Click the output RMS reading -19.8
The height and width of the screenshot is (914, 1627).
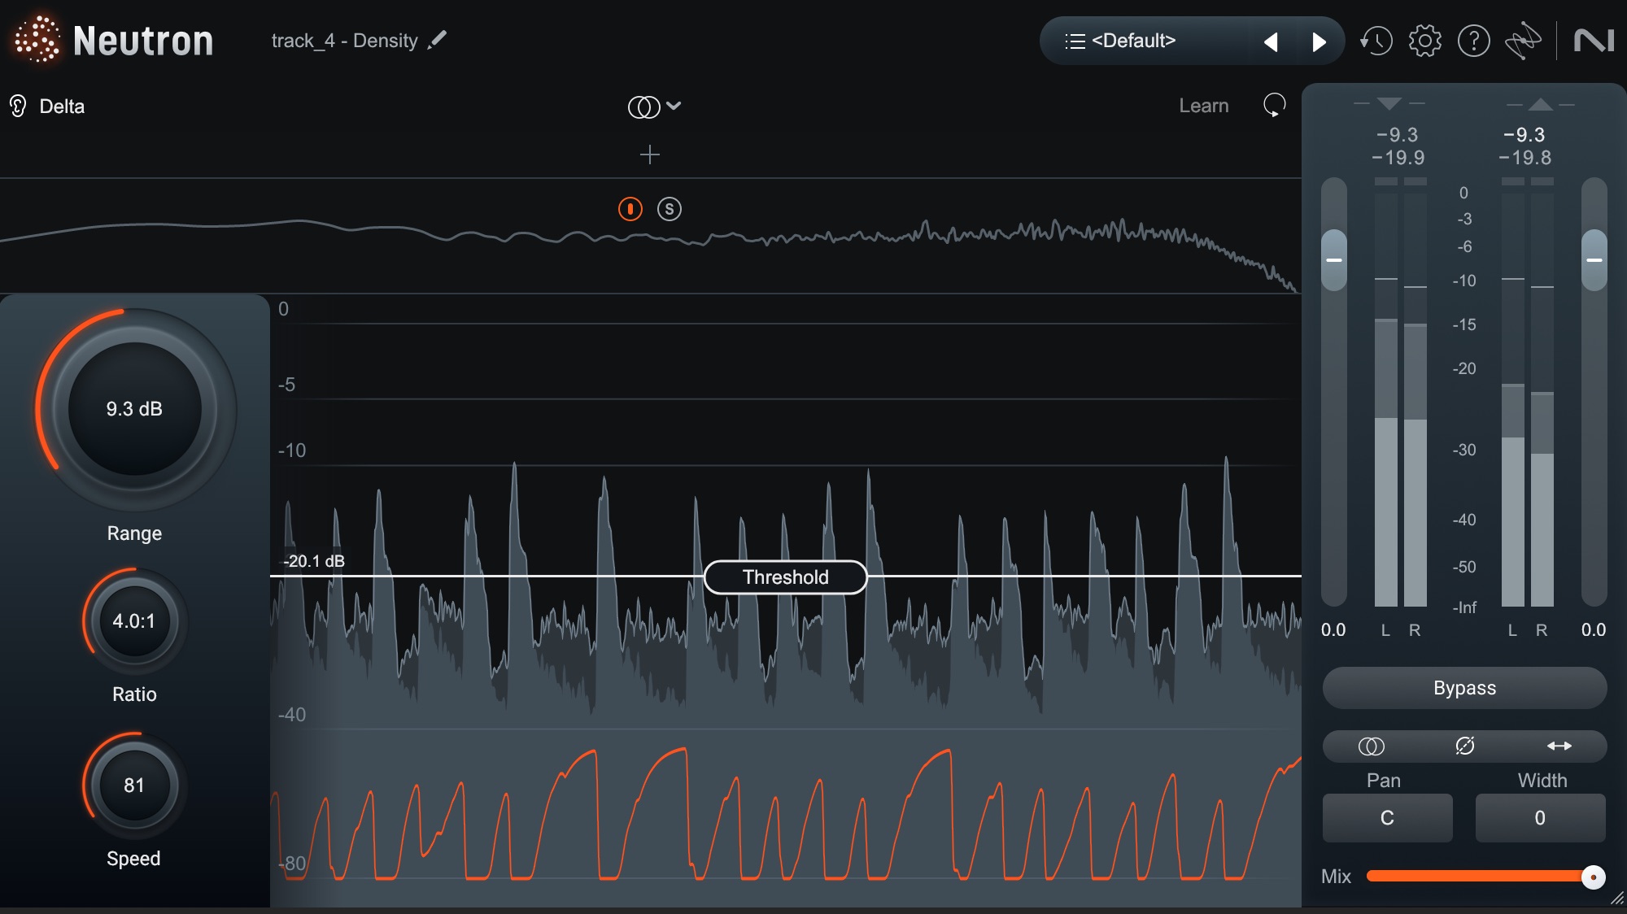(x=1525, y=158)
